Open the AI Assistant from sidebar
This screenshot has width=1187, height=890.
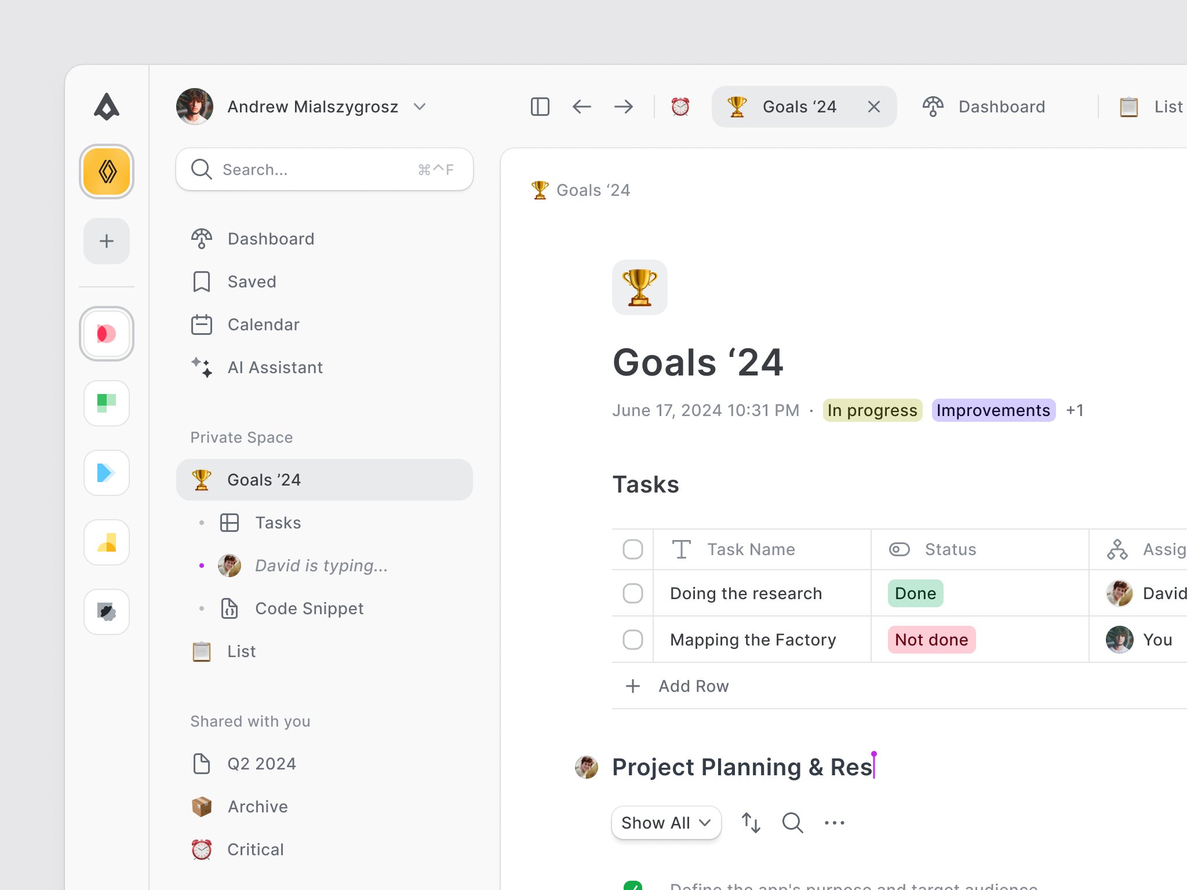pyautogui.click(x=275, y=366)
